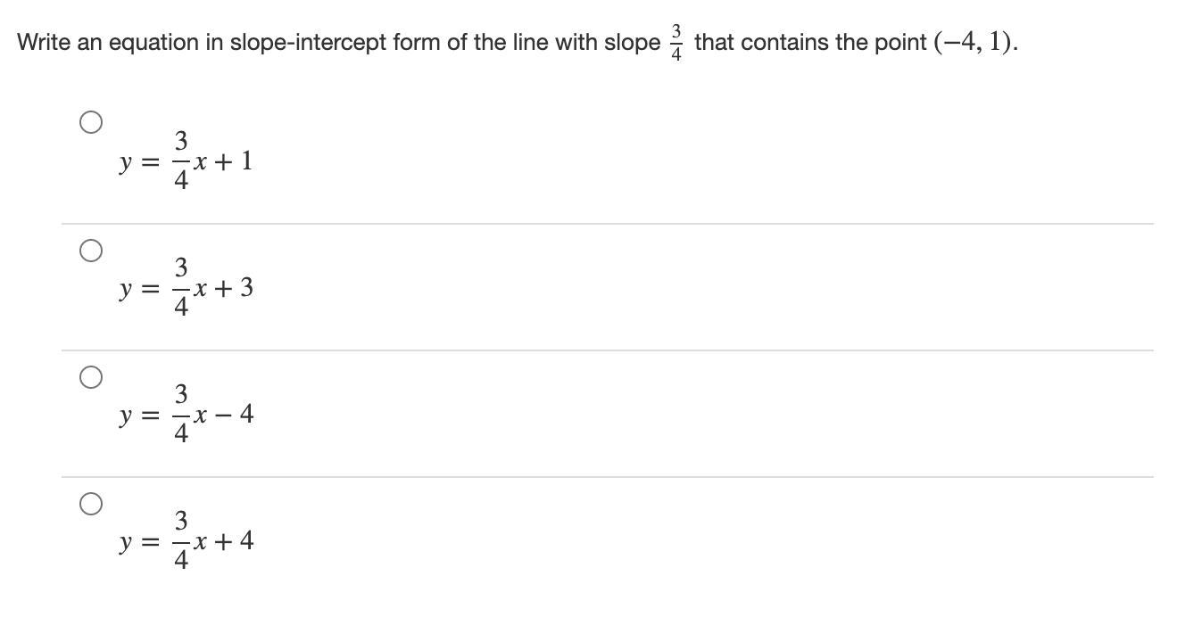Click the divider line below the second answer

[x=607, y=350]
